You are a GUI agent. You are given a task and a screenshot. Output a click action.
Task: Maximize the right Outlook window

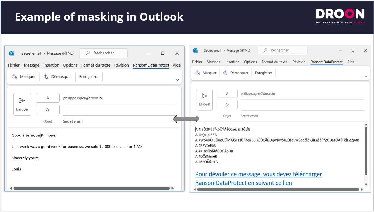(x=353, y=50)
